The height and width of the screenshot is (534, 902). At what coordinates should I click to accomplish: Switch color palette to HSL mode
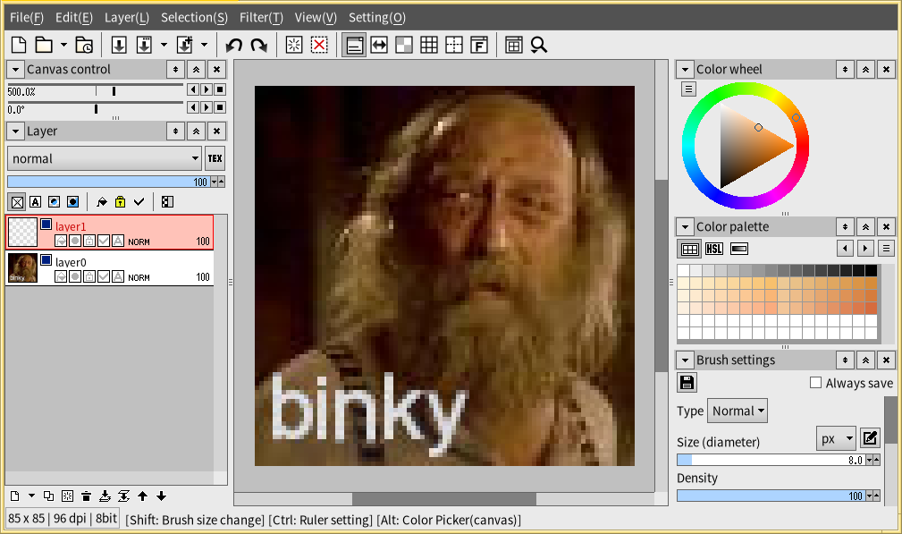click(714, 249)
